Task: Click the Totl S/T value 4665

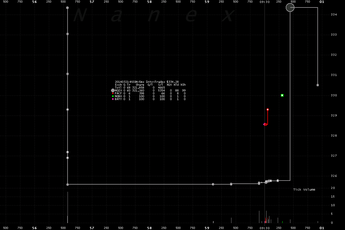Action: 161,88
